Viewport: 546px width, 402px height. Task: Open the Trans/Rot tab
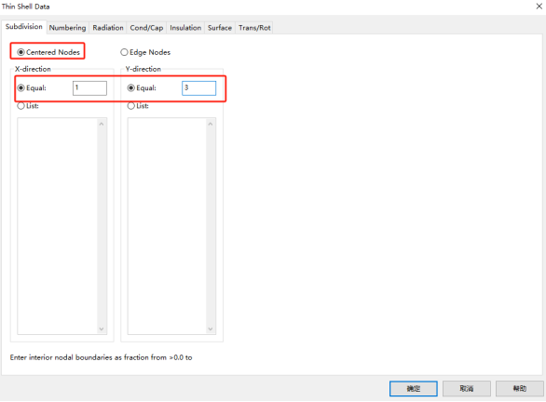[x=254, y=28]
